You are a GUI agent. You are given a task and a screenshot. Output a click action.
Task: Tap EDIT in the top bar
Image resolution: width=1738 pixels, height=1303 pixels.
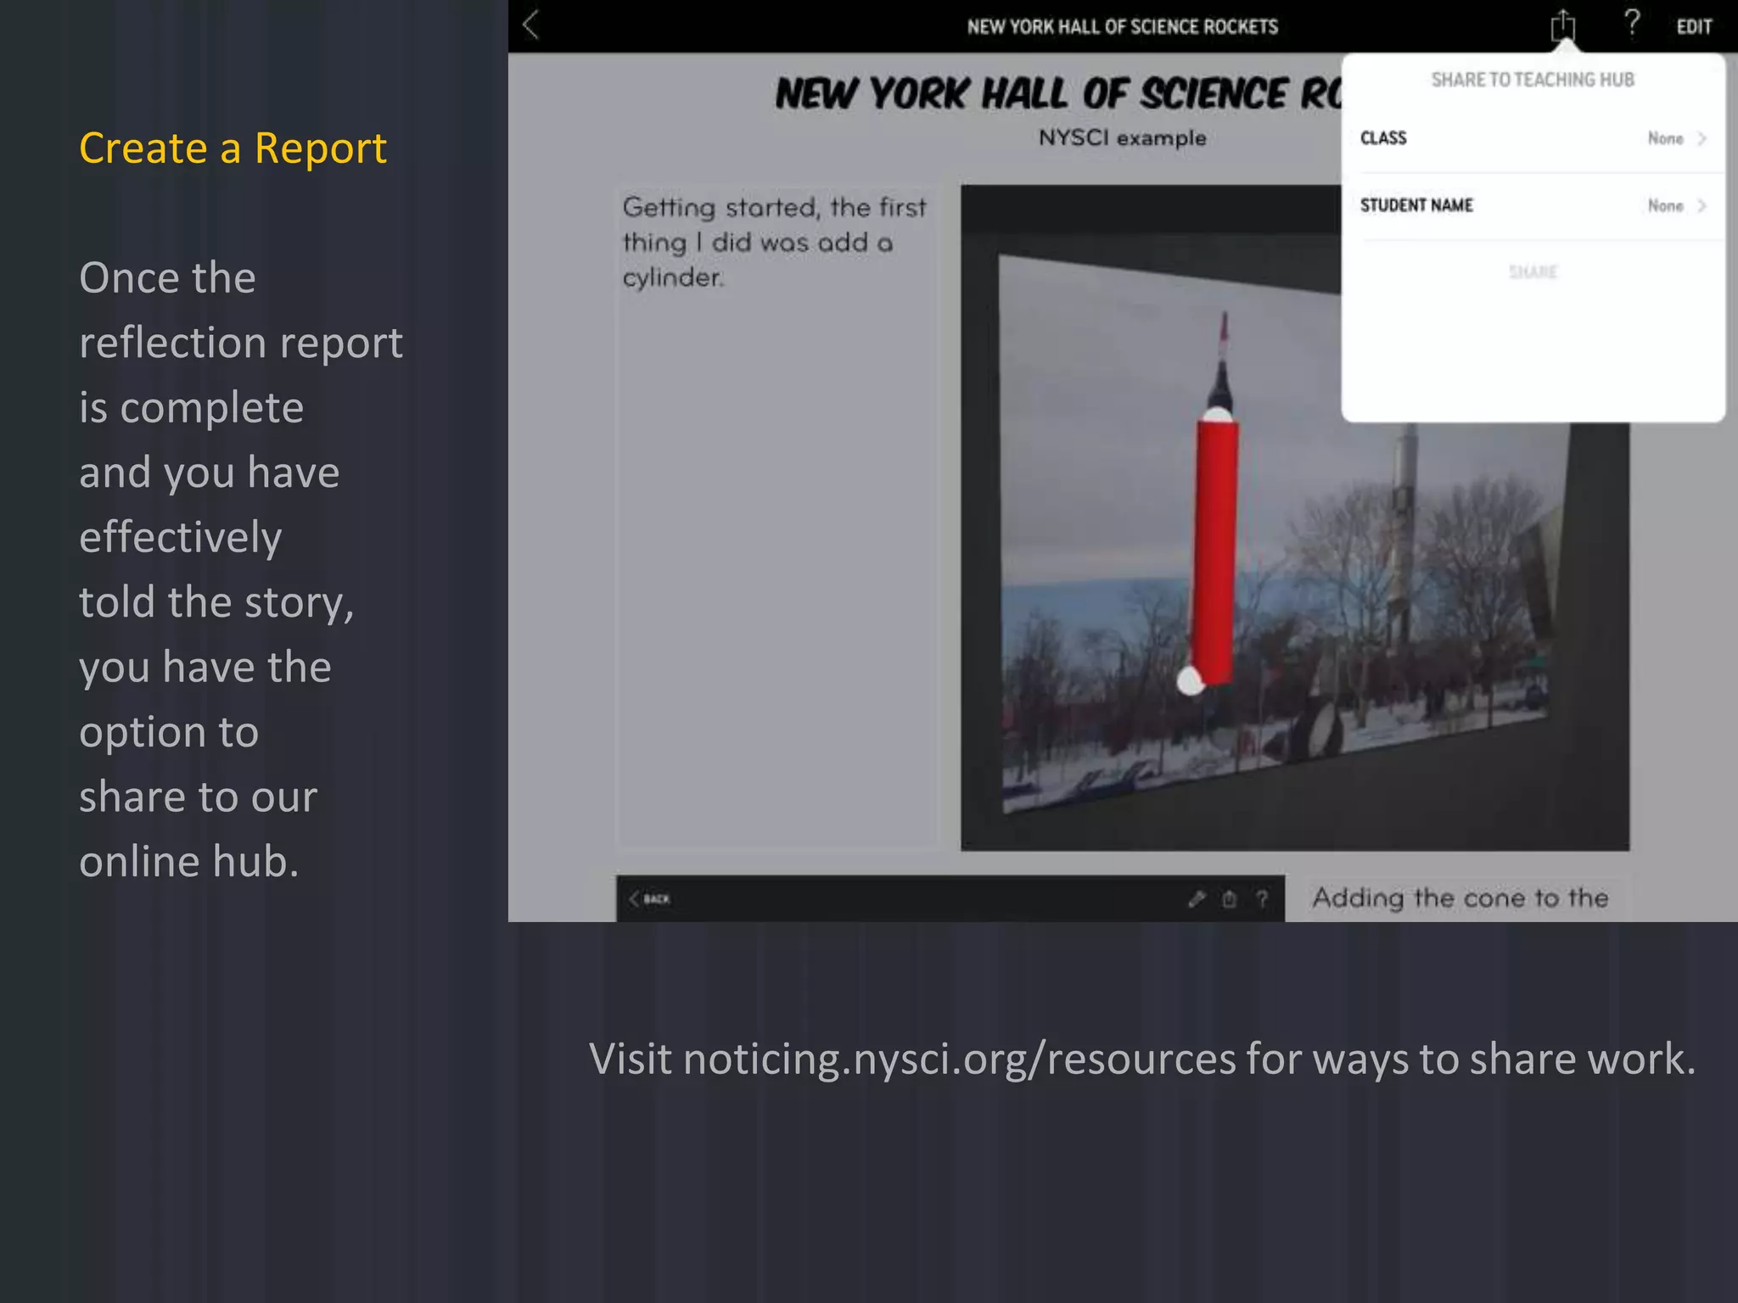coord(1694,27)
